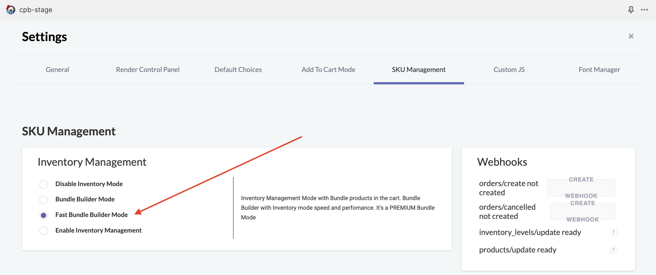Open the Custom JS tab
This screenshot has height=275, width=656.
click(x=509, y=70)
